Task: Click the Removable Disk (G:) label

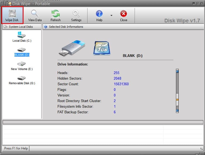Action: (x=22, y=83)
